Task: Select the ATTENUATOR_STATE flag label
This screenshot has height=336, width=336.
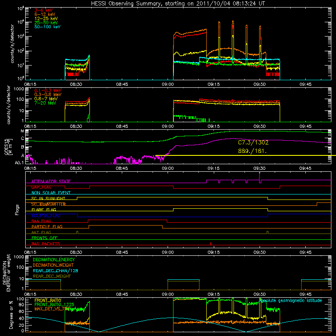Action: coord(51,181)
